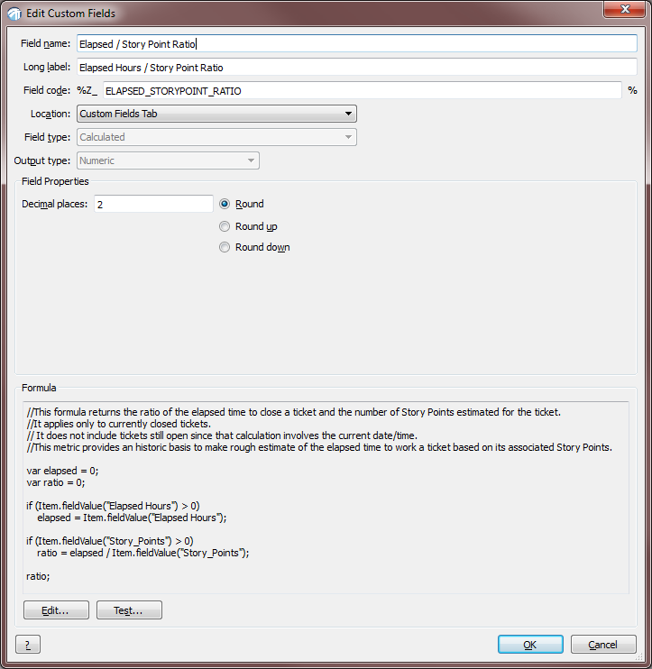
Task: Select the Round radio option
Action: (225, 204)
